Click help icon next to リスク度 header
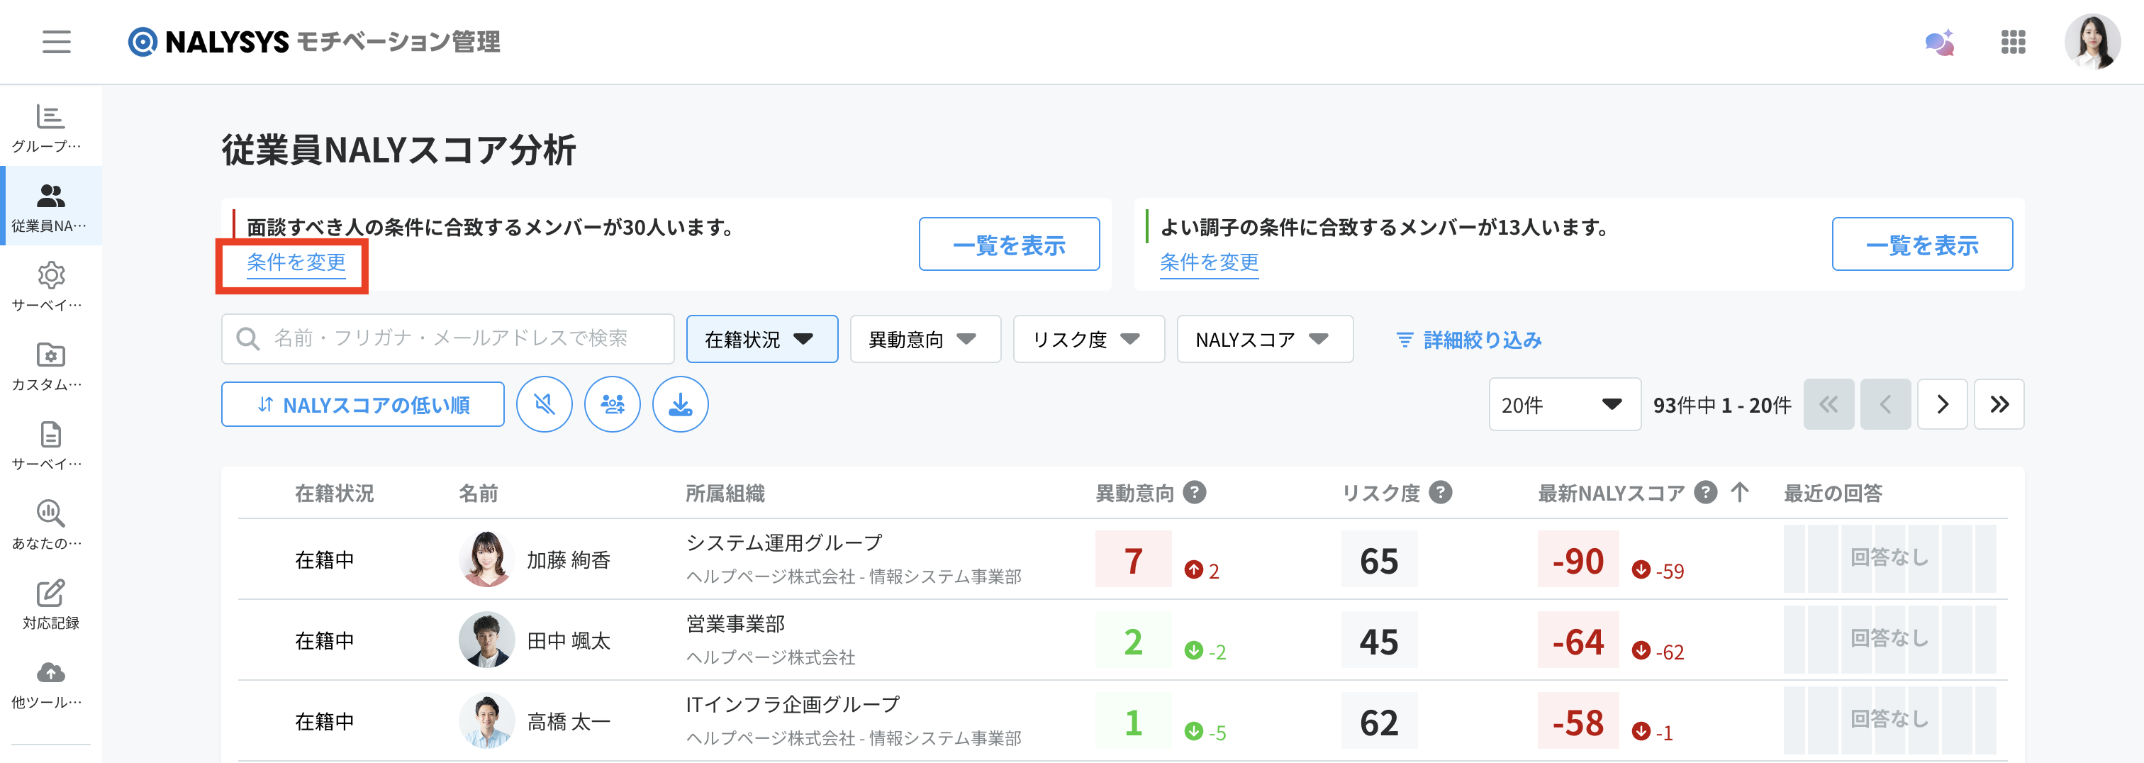This screenshot has width=2144, height=763. tap(1441, 493)
